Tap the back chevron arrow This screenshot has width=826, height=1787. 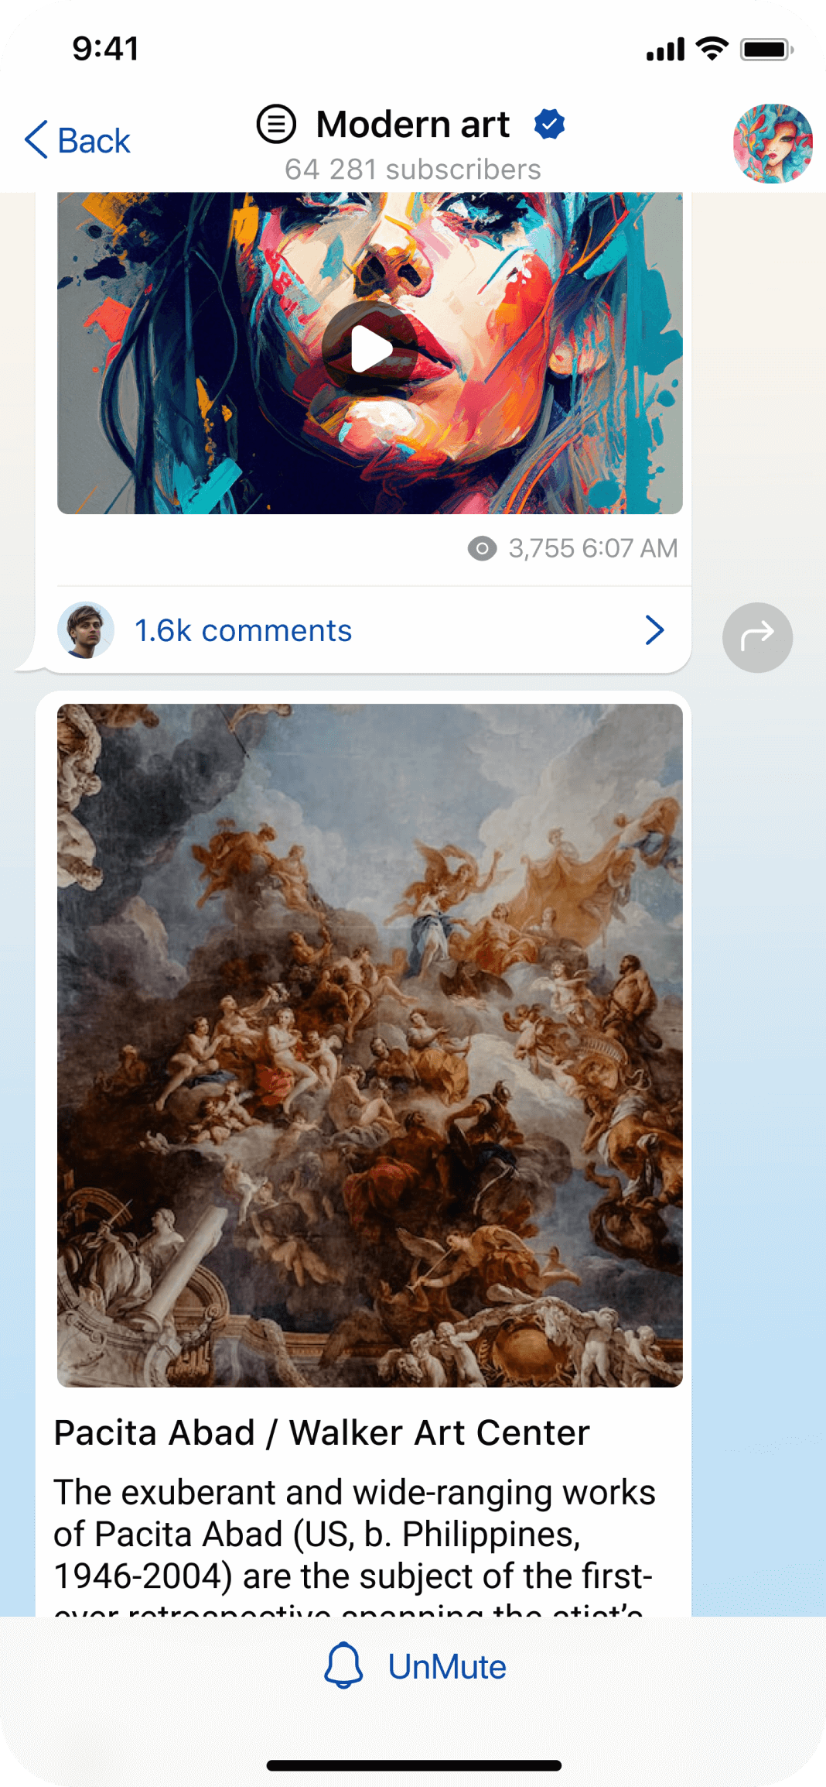point(36,140)
